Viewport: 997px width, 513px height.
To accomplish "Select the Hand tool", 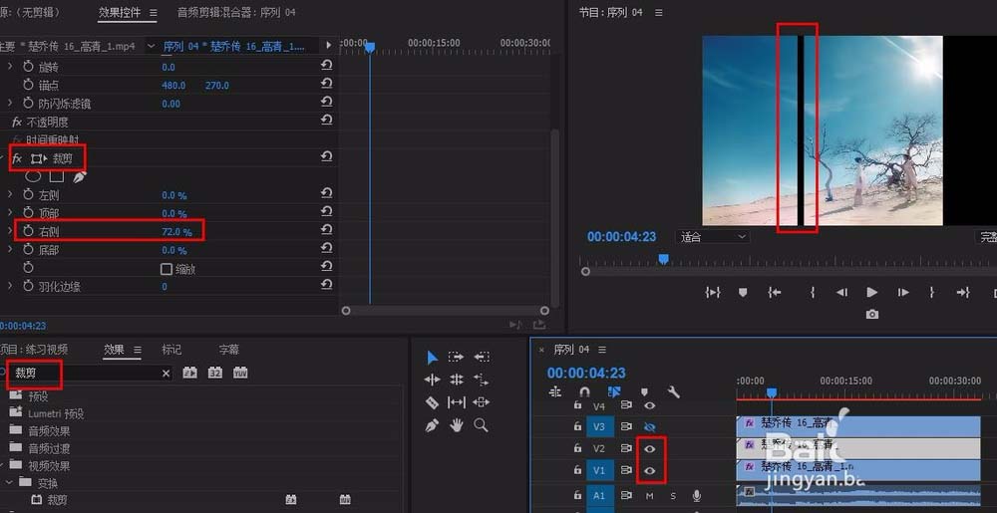I will pyautogui.click(x=456, y=425).
